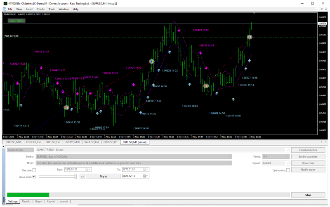Click the fast-forward >> visual mode button
Viewport: 330px width, 207px height.
(x=82, y=177)
